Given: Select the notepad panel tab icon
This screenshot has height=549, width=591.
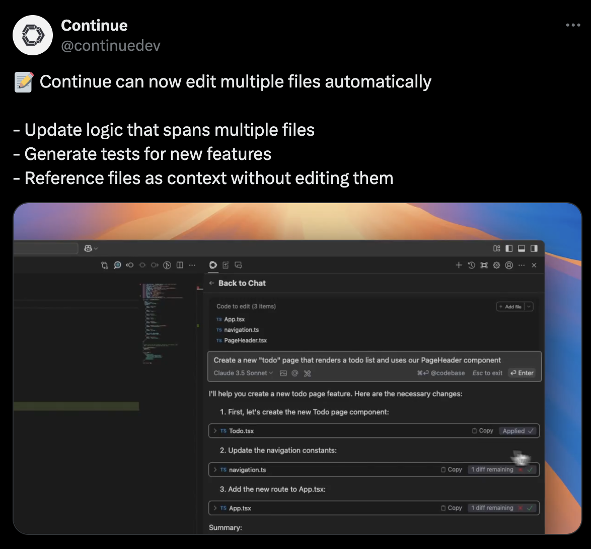Looking at the screenshot, I should [x=226, y=265].
